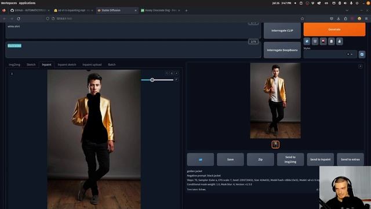Undo the last mask stroke icon
This screenshot has width=371, height=209.
pos(167,74)
